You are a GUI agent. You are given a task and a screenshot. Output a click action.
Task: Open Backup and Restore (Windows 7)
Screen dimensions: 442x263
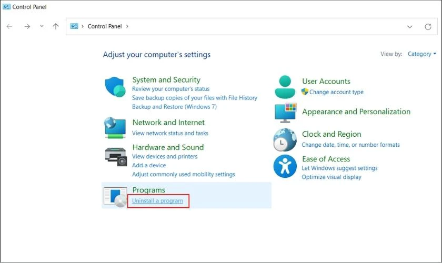click(174, 107)
